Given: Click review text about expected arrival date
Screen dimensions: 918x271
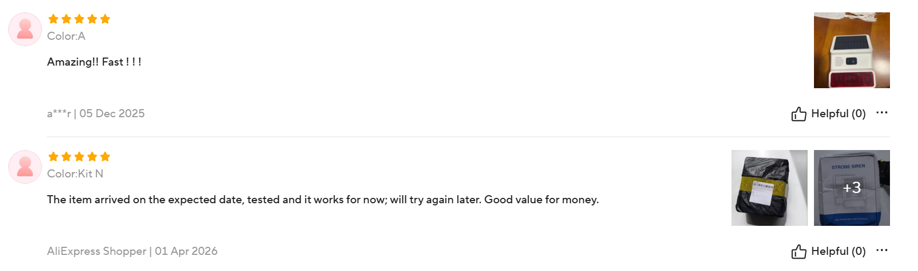Looking at the screenshot, I should click(322, 200).
